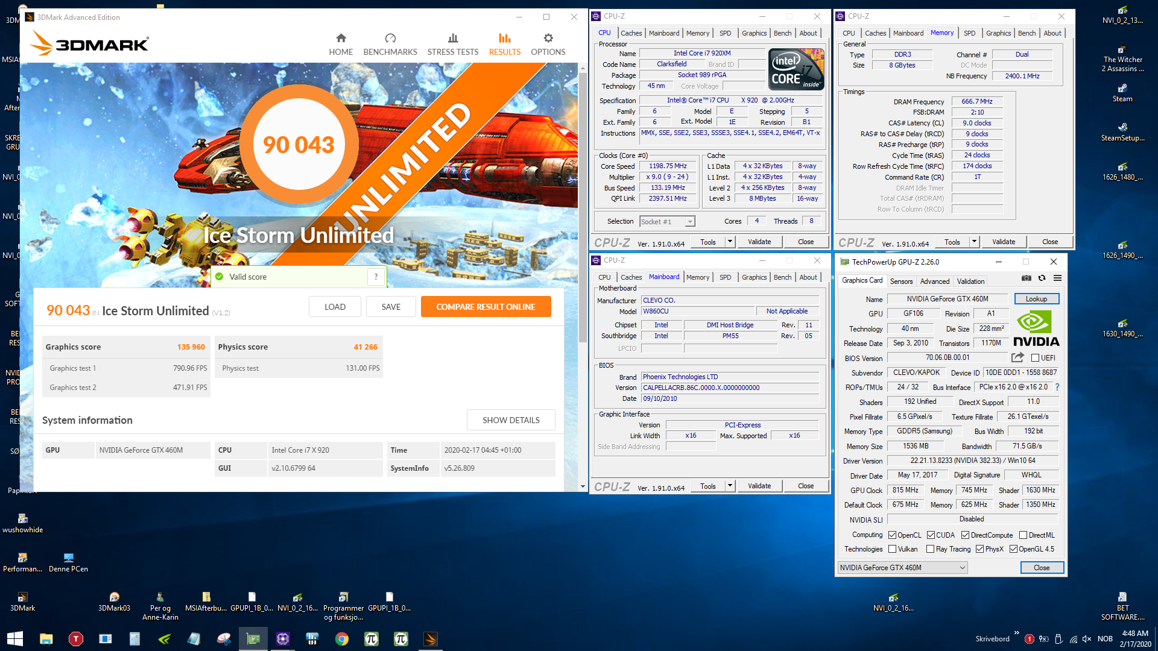The height and width of the screenshot is (651, 1158).
Task: Toggle the PhysX checkbox in GPU-Z
Action: (x=980, y=549)
